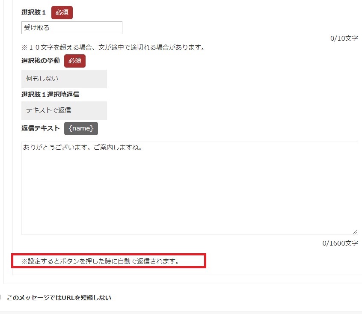Viewport: 362px width, 314px height.
Task: Click the note ※設定するとボタンを押した時に自動で返信されます
Action: 100,261
